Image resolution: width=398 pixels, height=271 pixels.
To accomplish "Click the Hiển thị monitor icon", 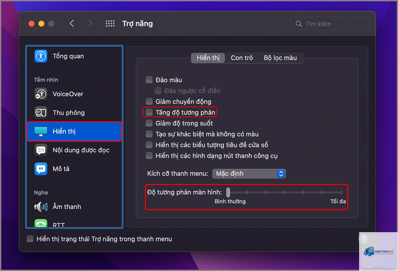I will (41, 131).
